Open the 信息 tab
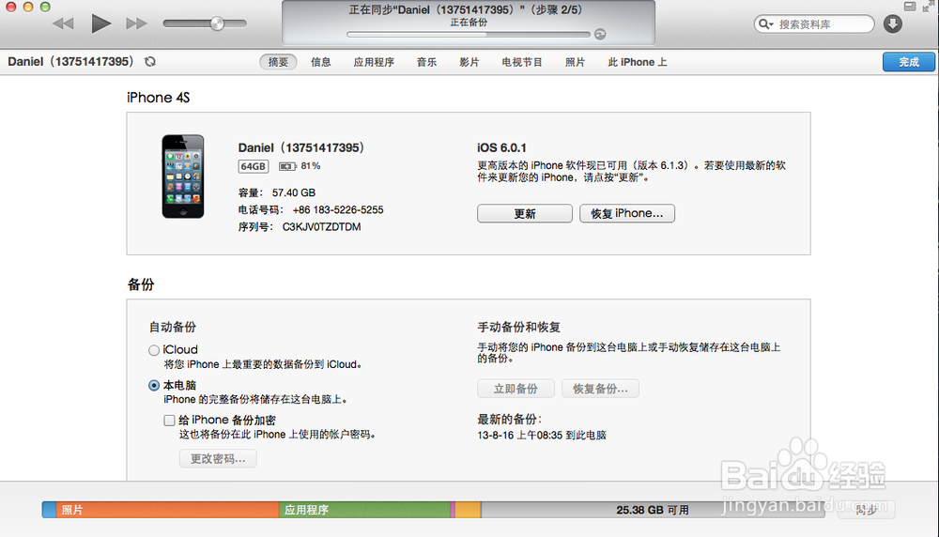Image resolution: width=939 pixels, height=537 pixels. pyautogui.click(x=321, y=62)
